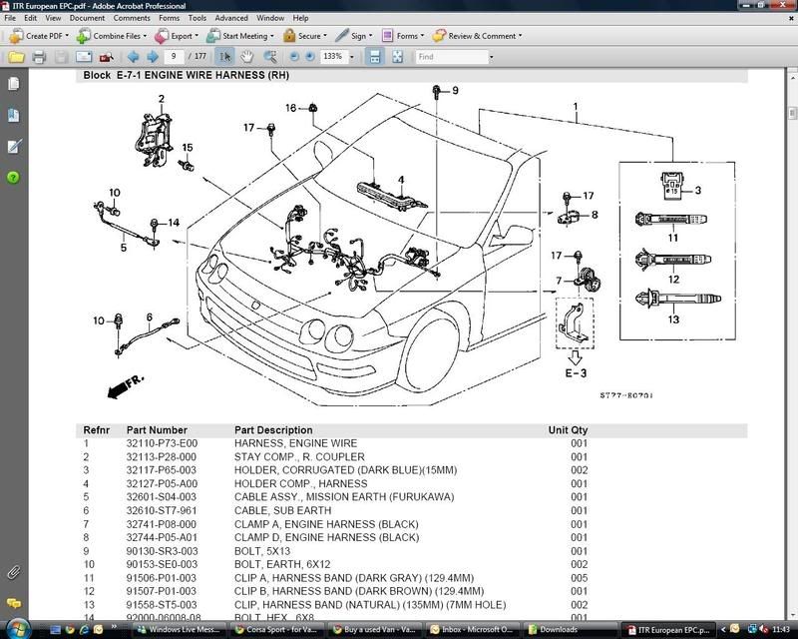Click into the Find search field

coord(452,57)
